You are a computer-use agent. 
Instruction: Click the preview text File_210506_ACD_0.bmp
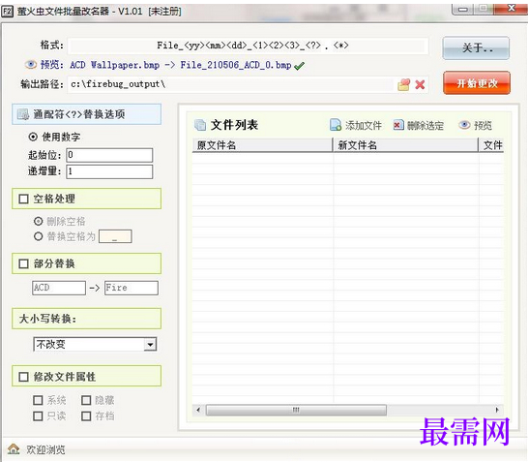point(236,65)
